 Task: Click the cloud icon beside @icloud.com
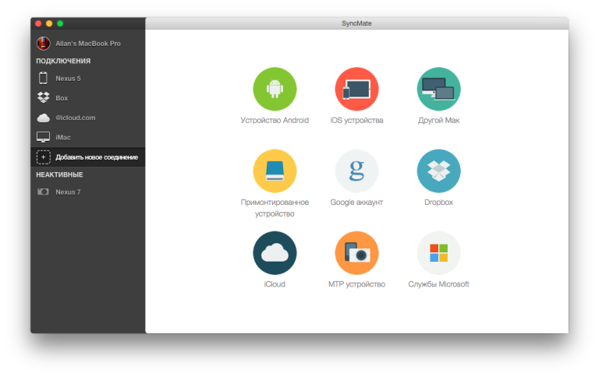coord(43,118)
